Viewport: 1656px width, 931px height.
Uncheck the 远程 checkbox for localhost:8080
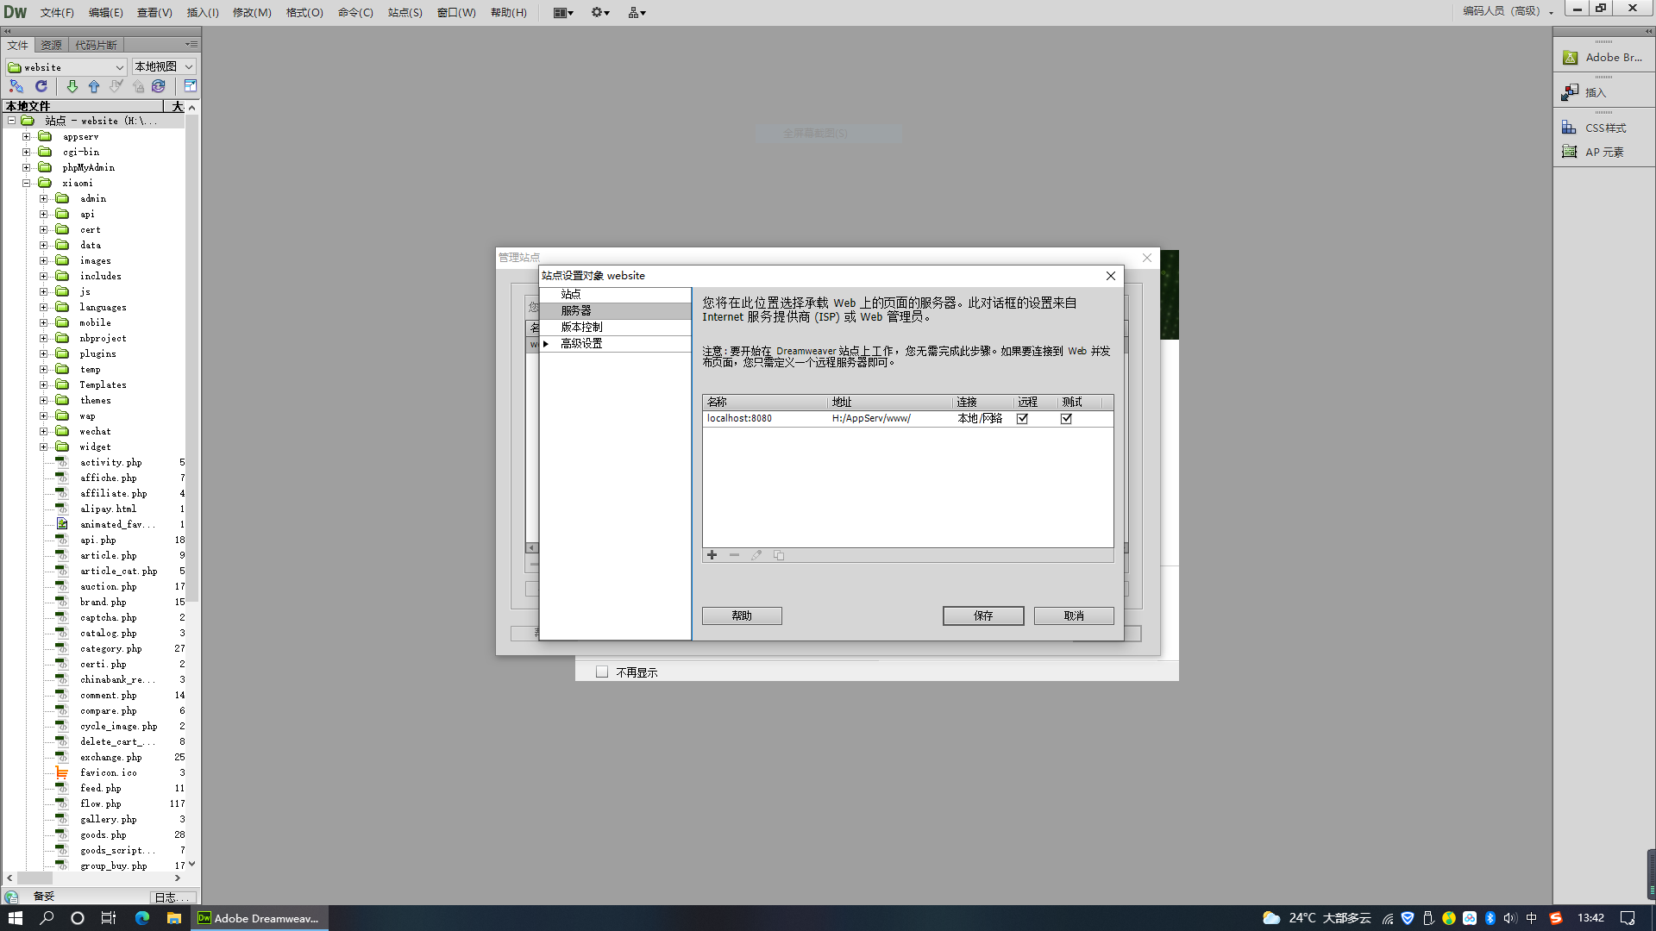click(1022, 419)
